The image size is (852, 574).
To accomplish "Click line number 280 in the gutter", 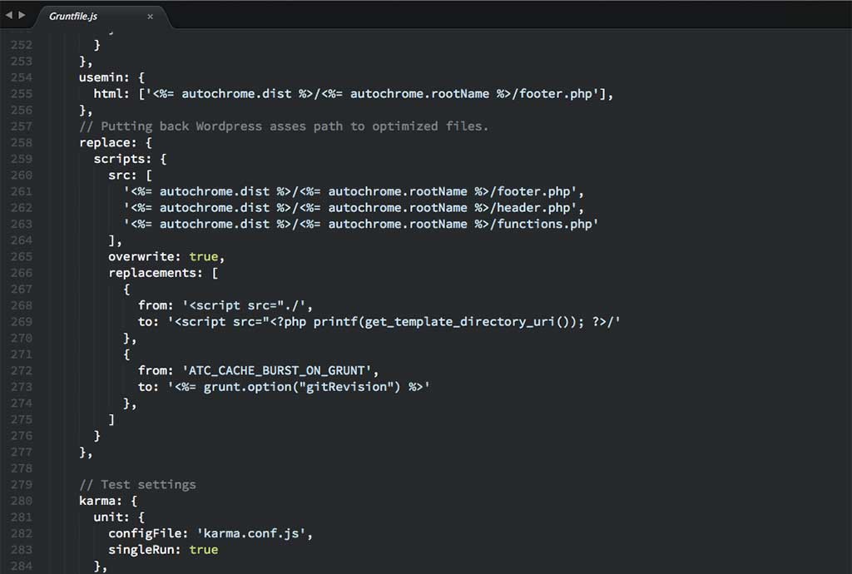I will tap(21, 501).
